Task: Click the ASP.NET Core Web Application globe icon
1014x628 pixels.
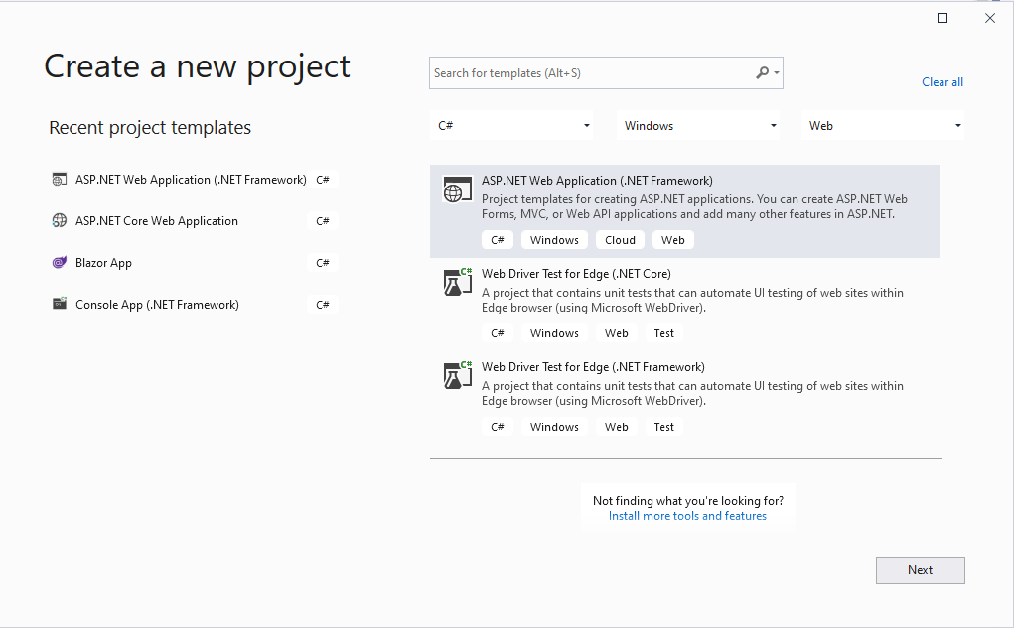Action: pyautogui.click(x=60, y=221)
